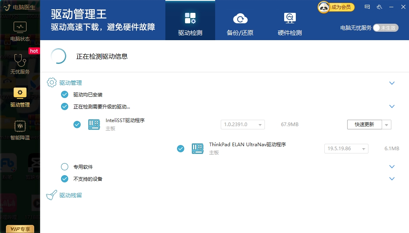This screenshot has height=233, width=409.
Task: Click the 67.9MB size value
Action: (x=289, y=125)
